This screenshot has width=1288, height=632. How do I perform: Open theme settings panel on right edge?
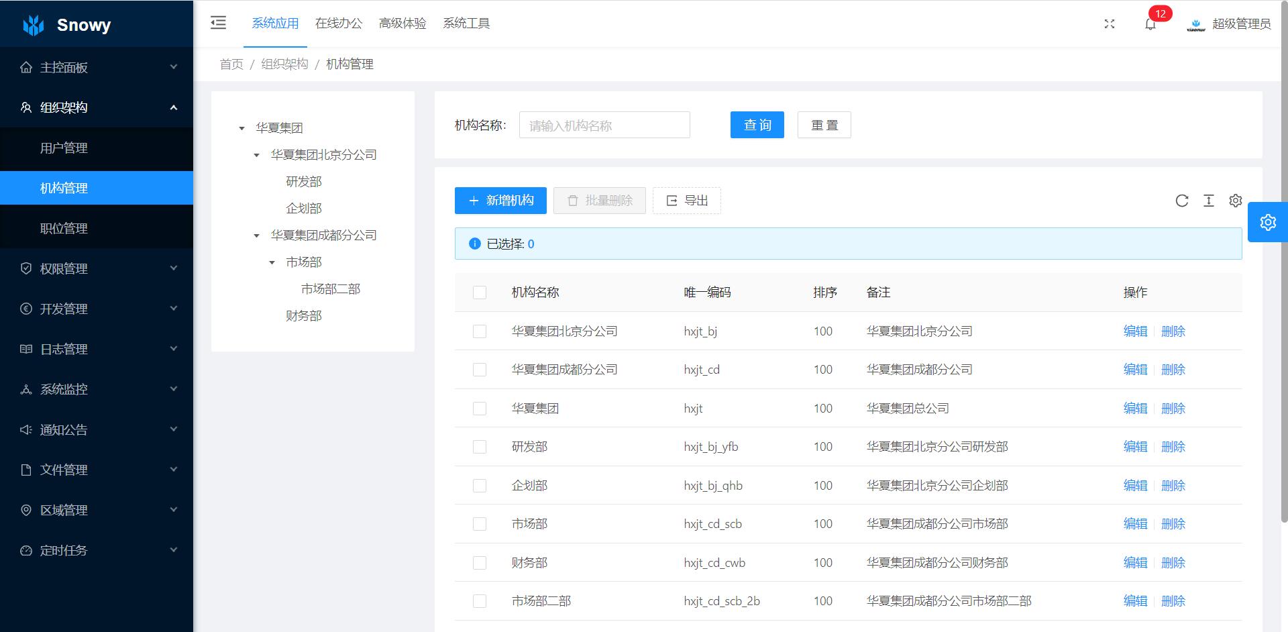[x=1267, y=222]
